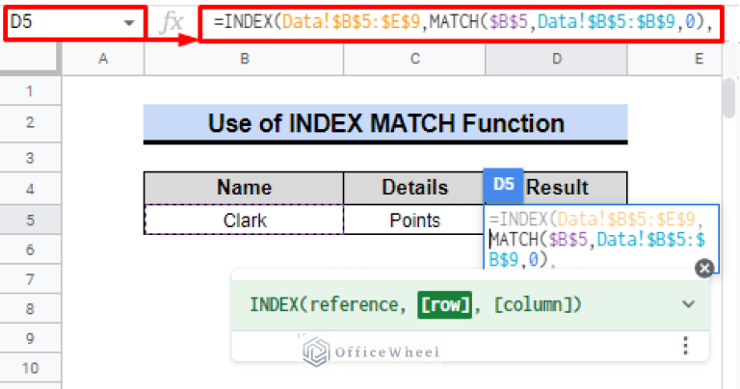740x389 pixels.
Task: Click the 'Use of INDEX MATCH Function' title cell
Action: pyautogui.click(x=385, y=123)
